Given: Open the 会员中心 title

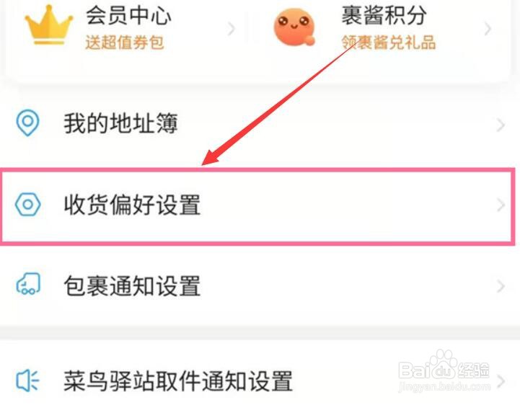Looking at the screenshot, I should pos(128,16).
